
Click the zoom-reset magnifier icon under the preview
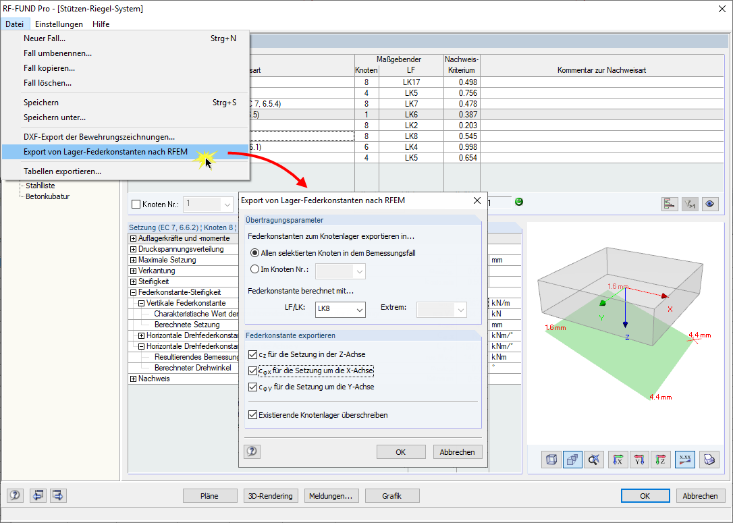(594, 460)
